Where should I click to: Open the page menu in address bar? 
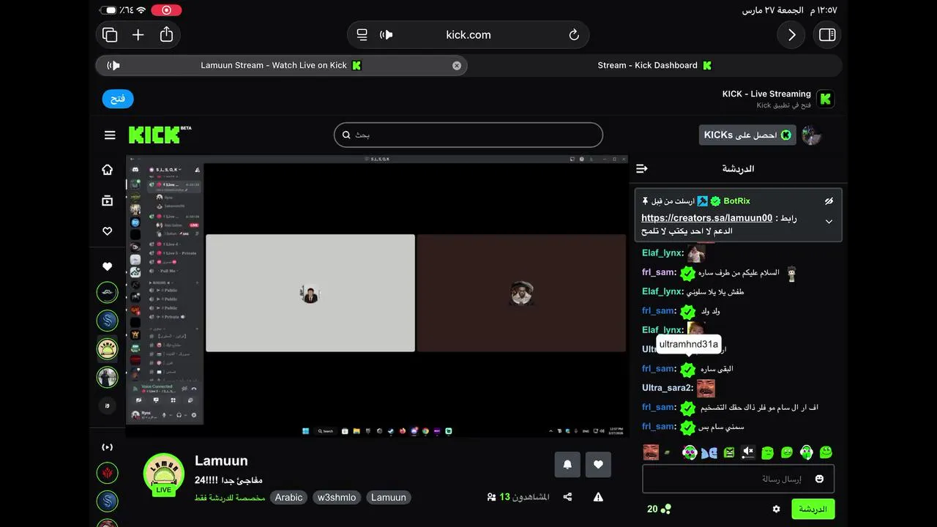362,34
